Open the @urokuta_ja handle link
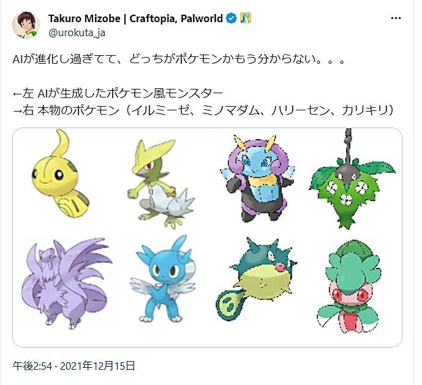Screen dimensions: 422x385 pos(77,33)
